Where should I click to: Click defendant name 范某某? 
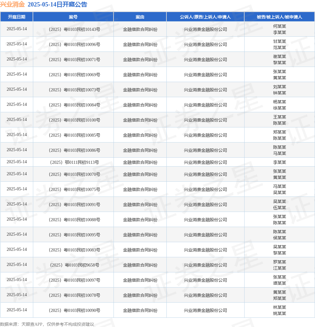coord(279,48)
